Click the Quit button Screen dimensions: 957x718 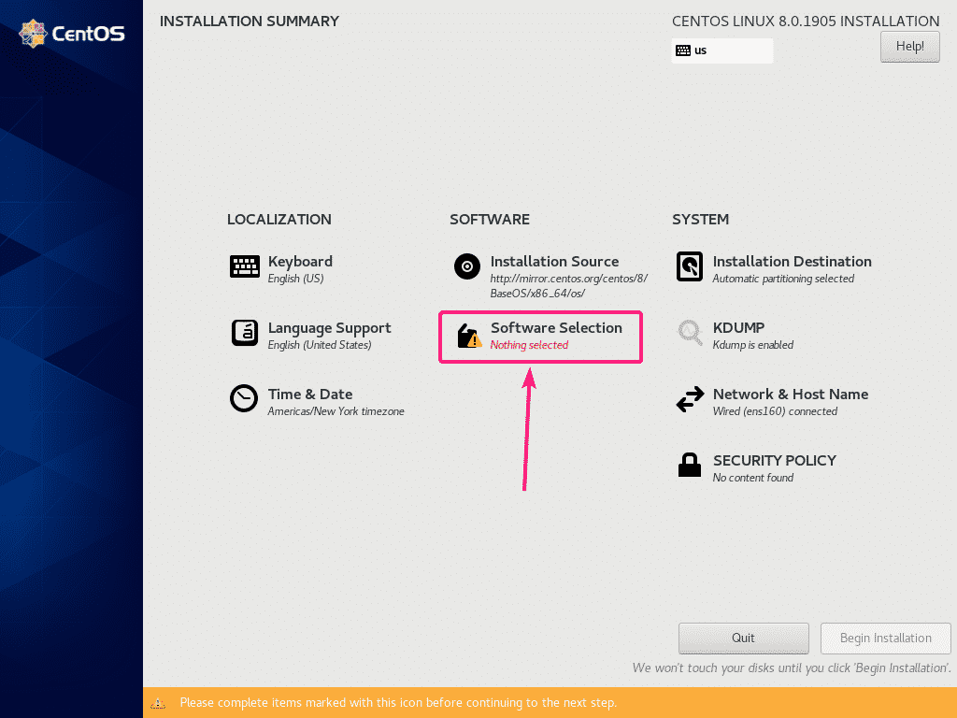click(743, 638)
